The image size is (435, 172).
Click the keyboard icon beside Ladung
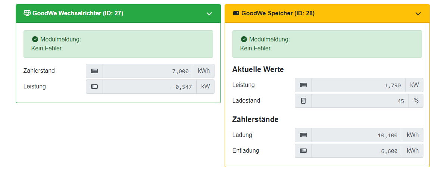coord(303,135)
